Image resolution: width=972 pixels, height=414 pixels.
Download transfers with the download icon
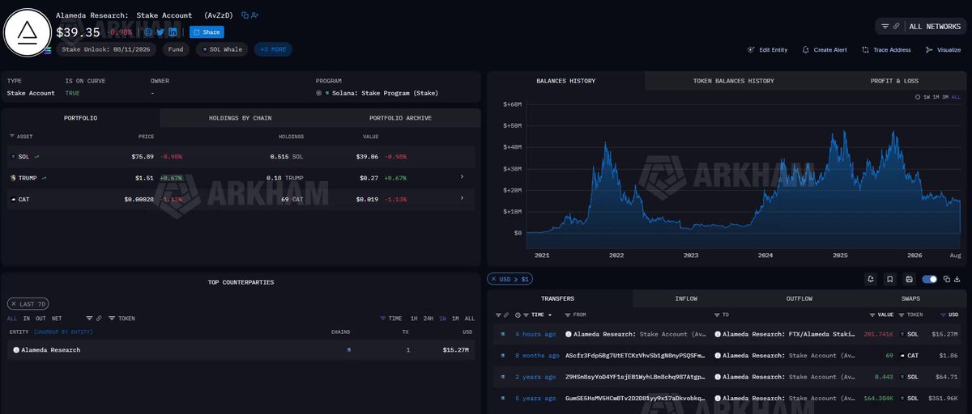click(958, 279)
